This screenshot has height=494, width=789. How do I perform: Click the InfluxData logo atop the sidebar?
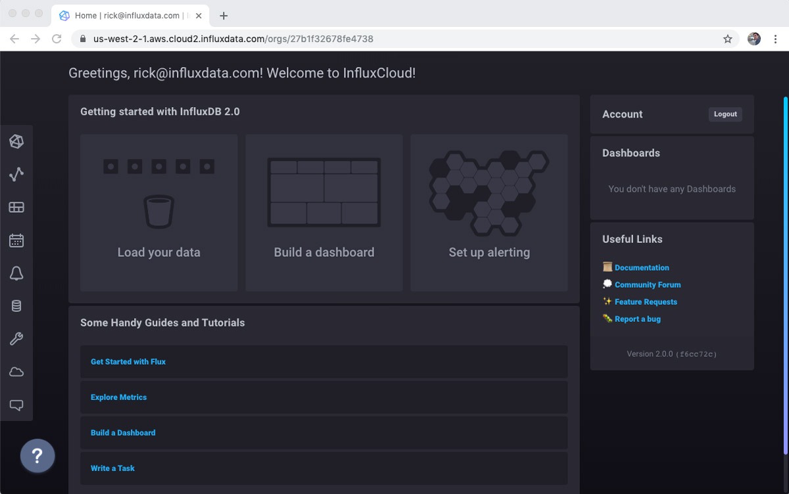point(16,141)
